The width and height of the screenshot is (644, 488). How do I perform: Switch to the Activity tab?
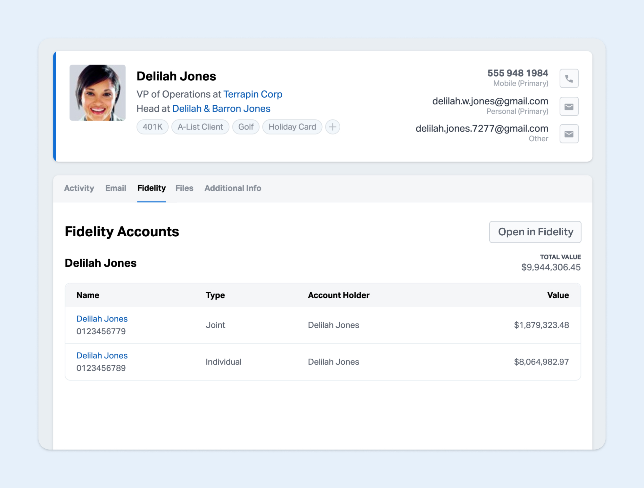[79, 188]
